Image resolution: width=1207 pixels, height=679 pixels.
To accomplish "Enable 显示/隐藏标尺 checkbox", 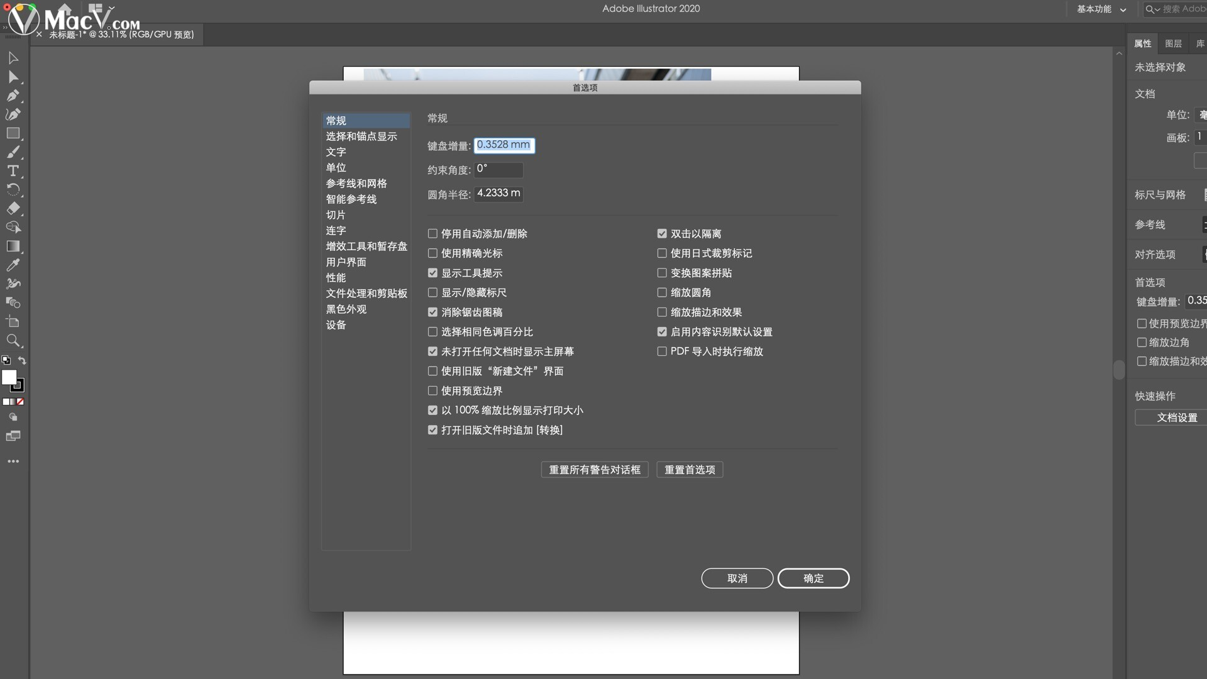I will [433, 292].
